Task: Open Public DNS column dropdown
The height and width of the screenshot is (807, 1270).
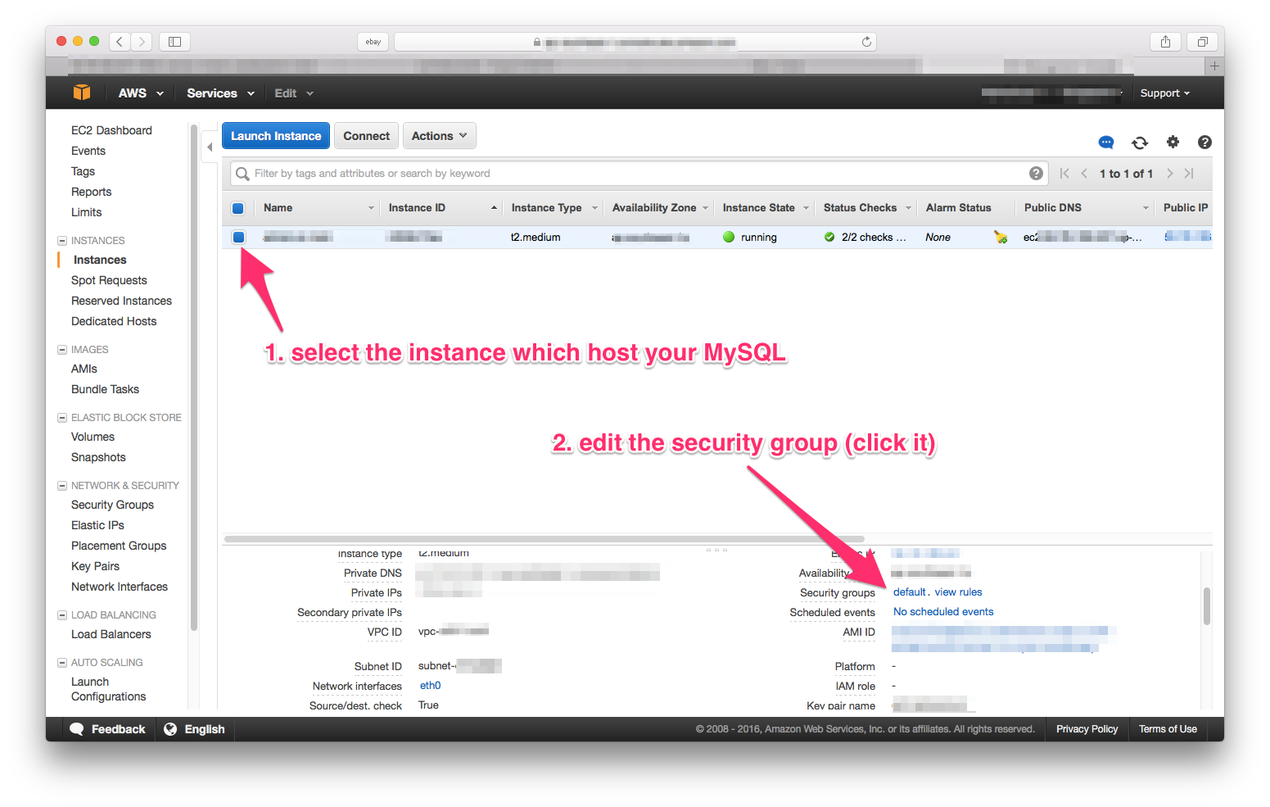Action: 1146,208
